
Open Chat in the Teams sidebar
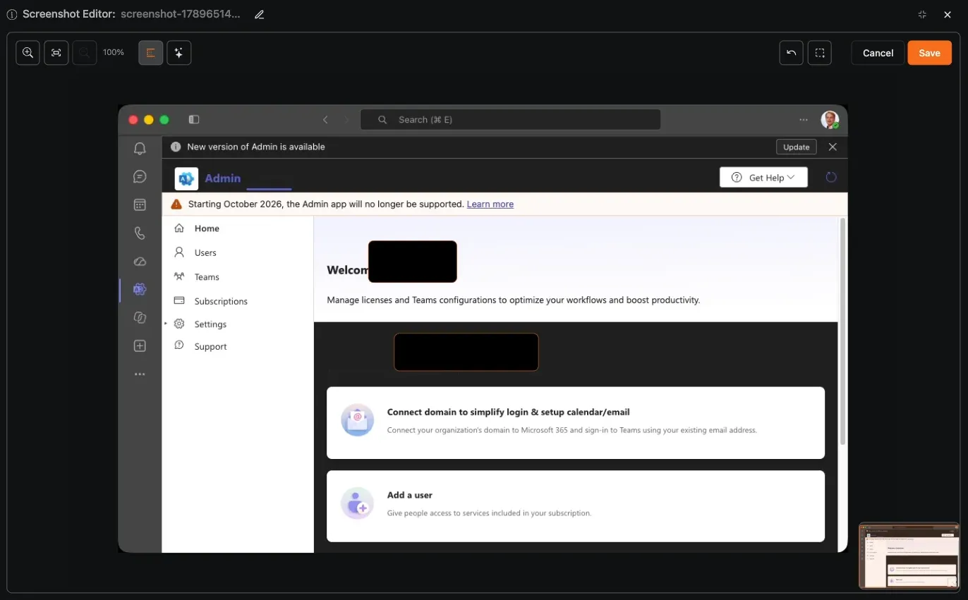[x=140, y=176]
